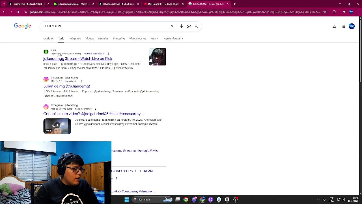Screen dimensions: 362x204
Task: Click the Google logo
Action: click(x=22, y=26)
